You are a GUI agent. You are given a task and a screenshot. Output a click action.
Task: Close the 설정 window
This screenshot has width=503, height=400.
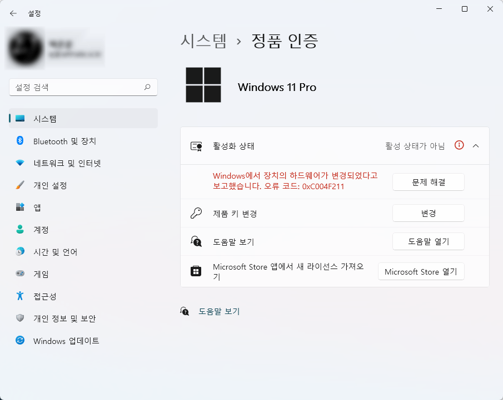point(490,9)
